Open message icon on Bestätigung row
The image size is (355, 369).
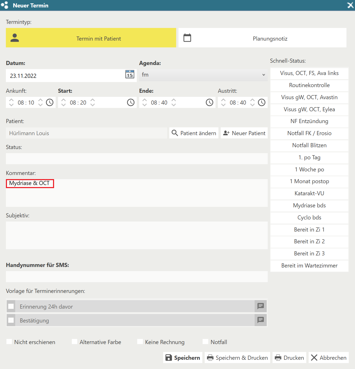pos(261,320)
